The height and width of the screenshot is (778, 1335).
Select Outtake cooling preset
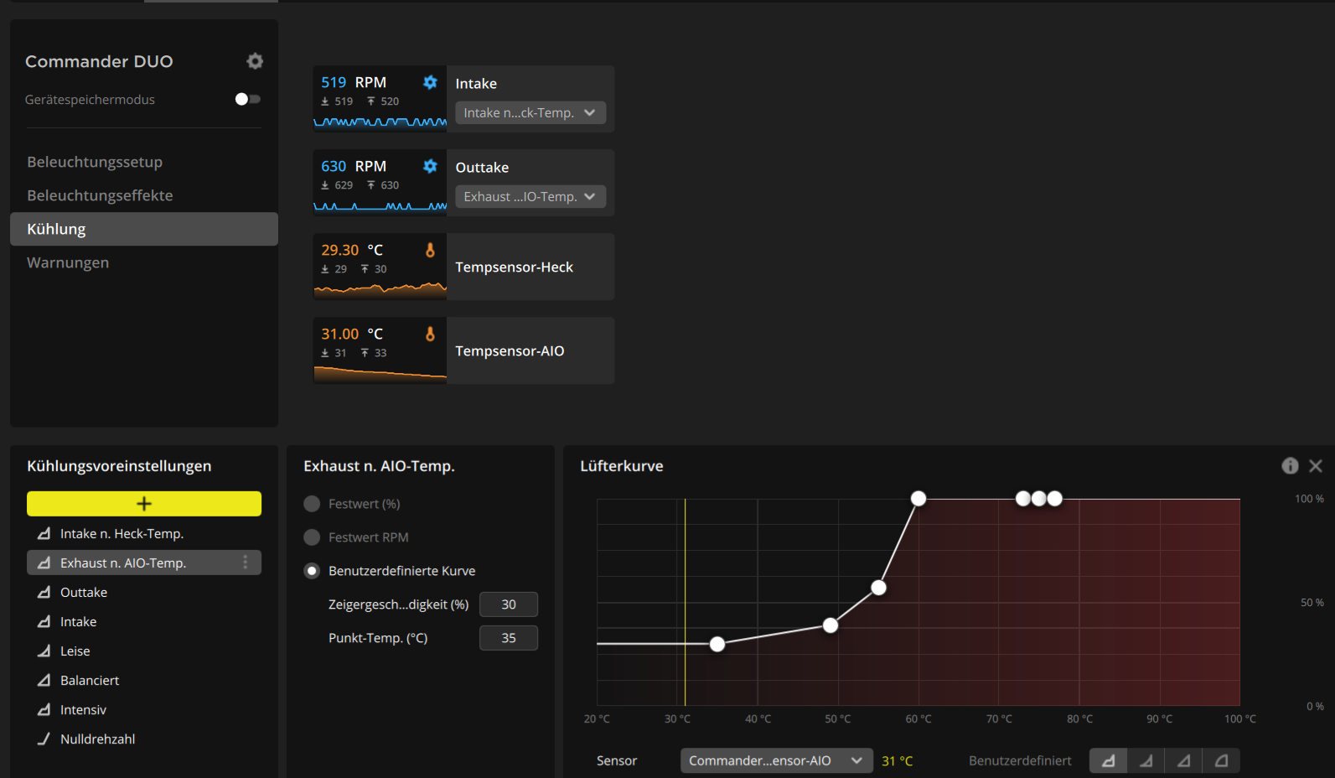point(144,592)
